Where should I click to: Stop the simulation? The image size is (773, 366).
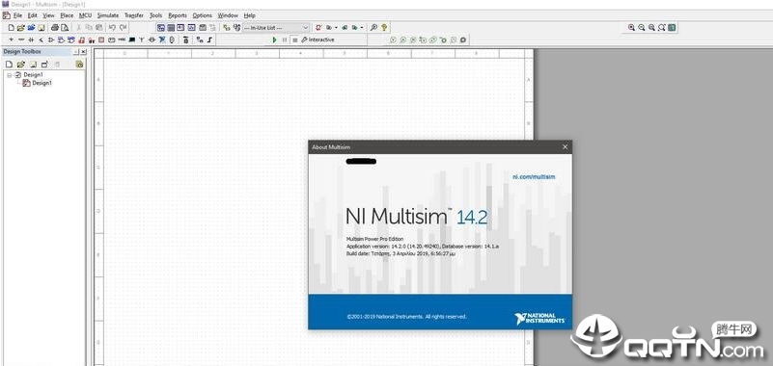(x=294, y=39)
